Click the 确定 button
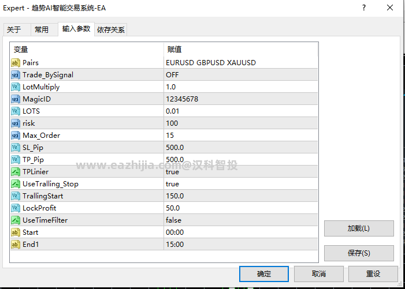Image resolution: width=405 pixels, height=289 pixels. pos(264,274)
